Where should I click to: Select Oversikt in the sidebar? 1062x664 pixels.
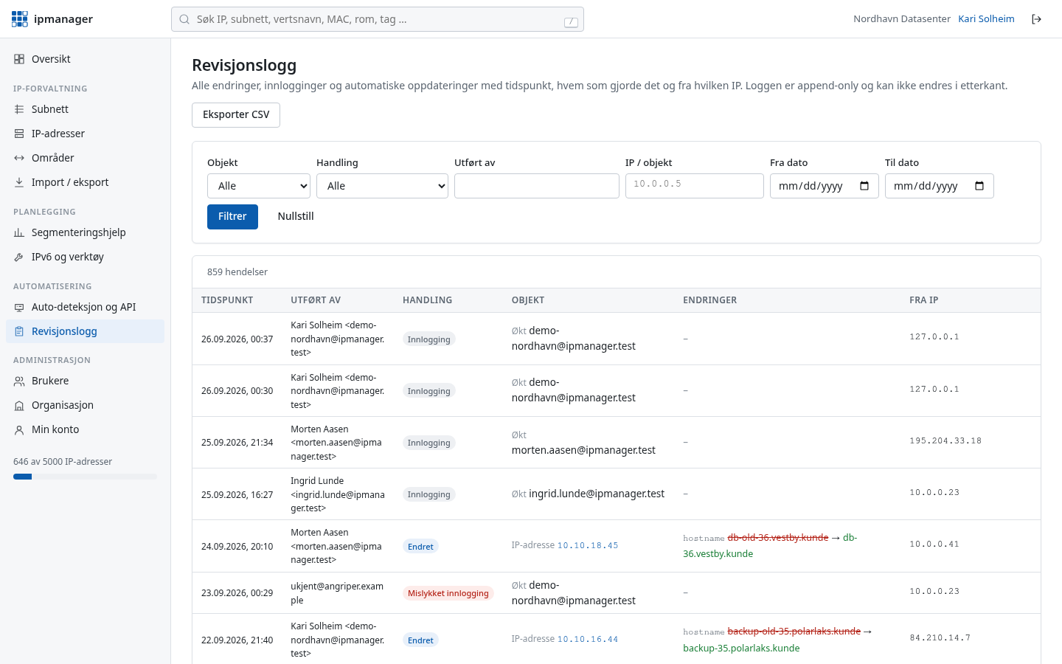[x=85, y=59]
